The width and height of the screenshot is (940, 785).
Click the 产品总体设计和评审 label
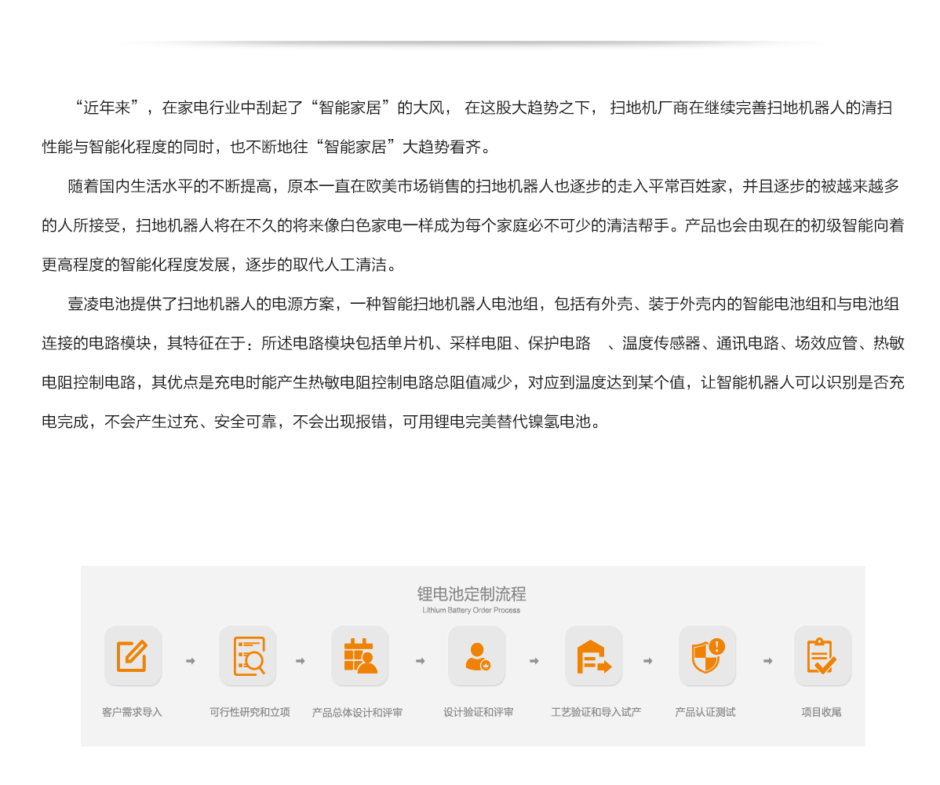click(x=357, y=713)
